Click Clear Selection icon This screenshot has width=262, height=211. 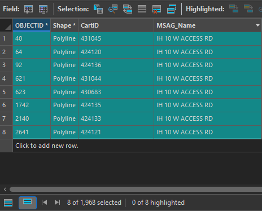142,9
